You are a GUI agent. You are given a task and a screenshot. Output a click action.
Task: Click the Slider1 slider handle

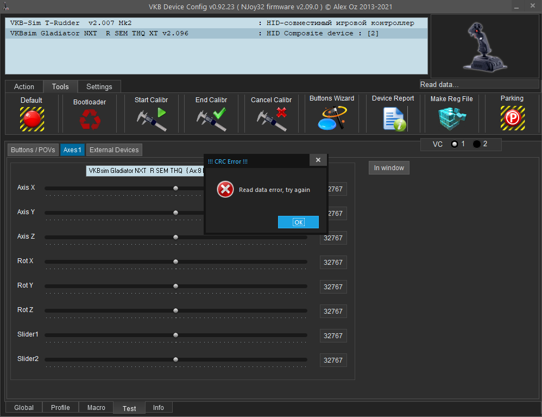tap(175, 335)
